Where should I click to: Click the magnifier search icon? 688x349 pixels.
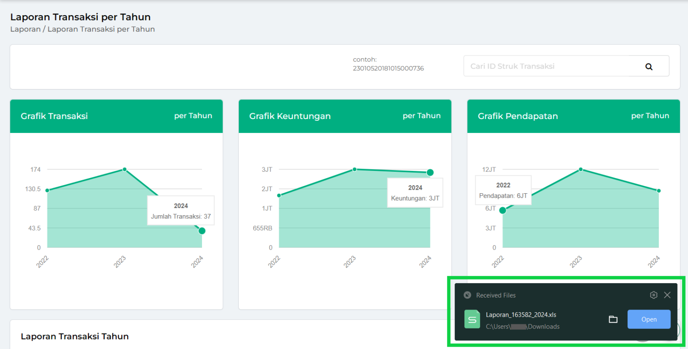coord(649,67)
